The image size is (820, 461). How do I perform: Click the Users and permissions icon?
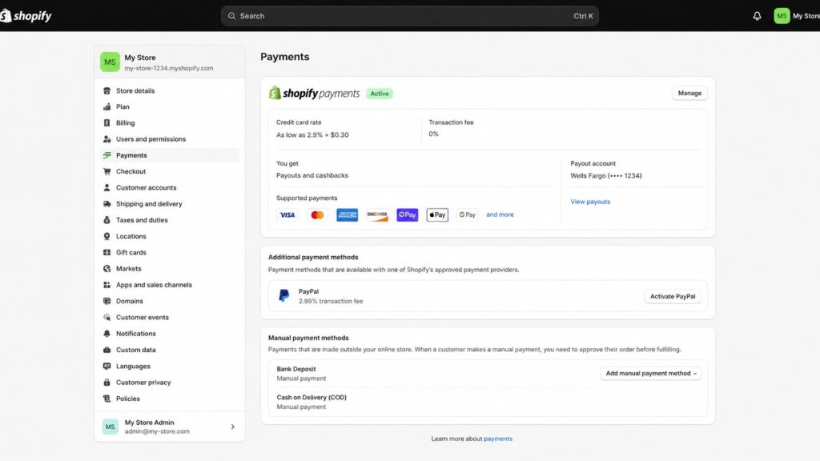coord(107,139)
